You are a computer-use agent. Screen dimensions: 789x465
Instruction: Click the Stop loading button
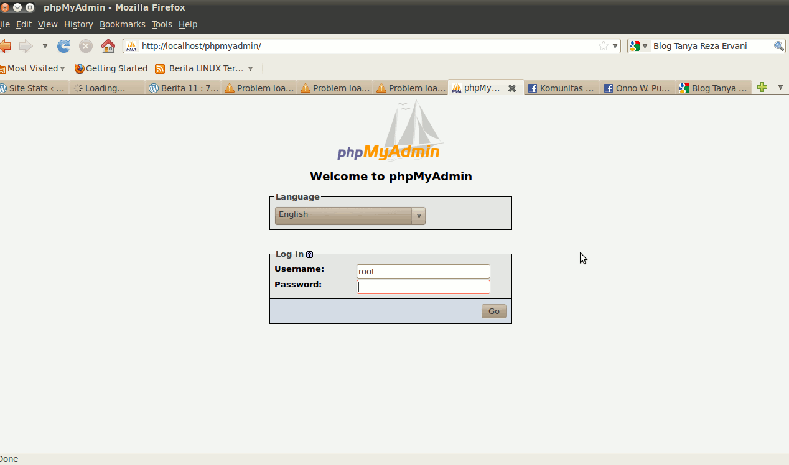[x=86, y=46]
